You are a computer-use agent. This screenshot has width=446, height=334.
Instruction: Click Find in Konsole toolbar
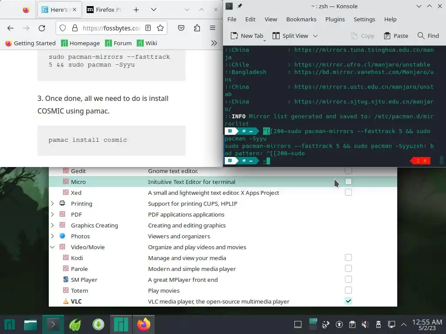428,36
